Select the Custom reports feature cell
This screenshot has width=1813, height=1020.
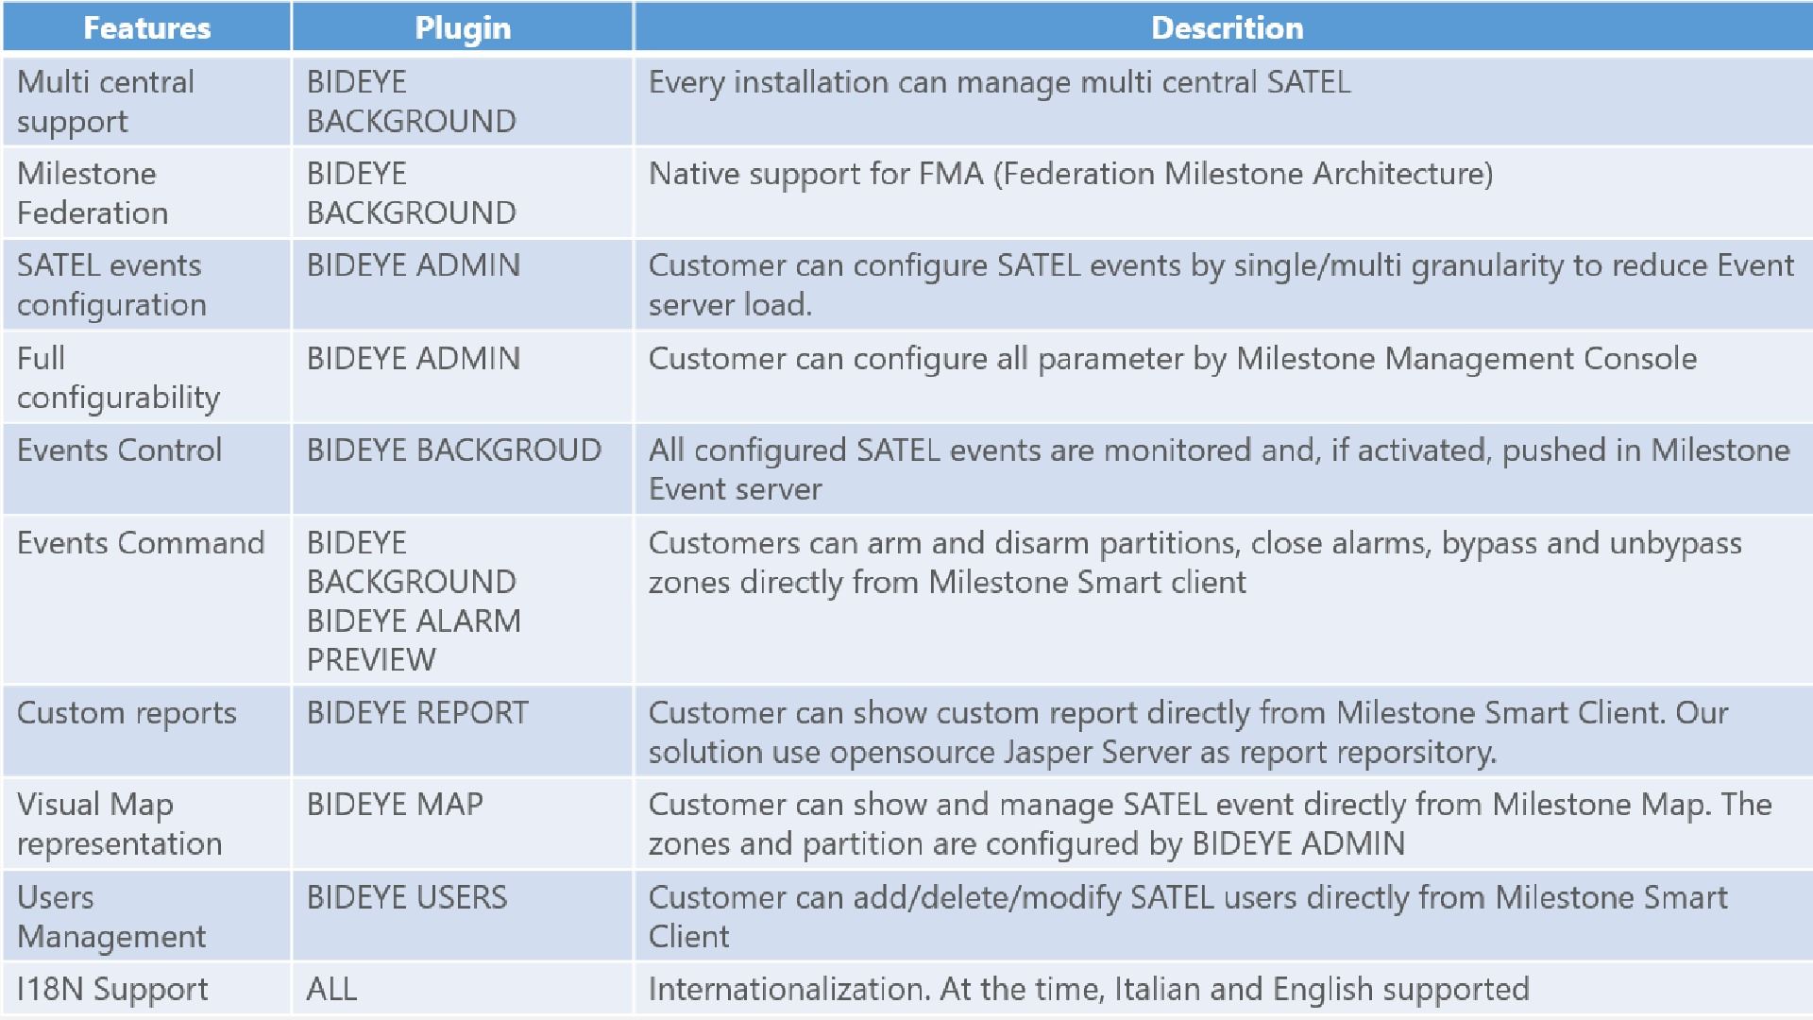click(146, 731)
